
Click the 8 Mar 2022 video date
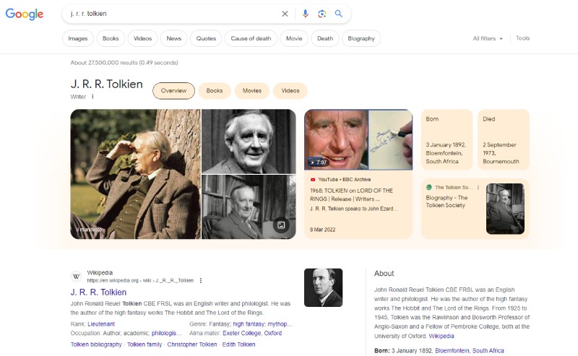pyautogui.click(x=322, y=230)
